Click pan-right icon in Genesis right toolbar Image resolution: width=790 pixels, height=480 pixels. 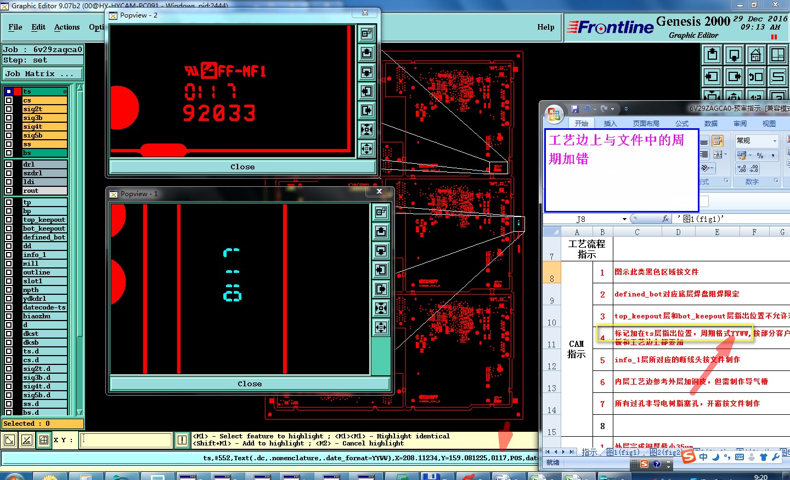(x=734, y=77)
